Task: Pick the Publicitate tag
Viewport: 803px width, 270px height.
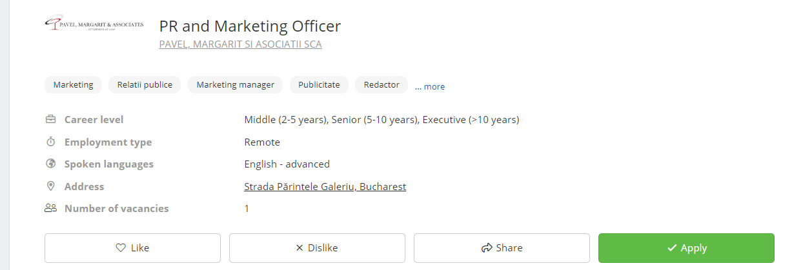Action: tap(319, 84)
